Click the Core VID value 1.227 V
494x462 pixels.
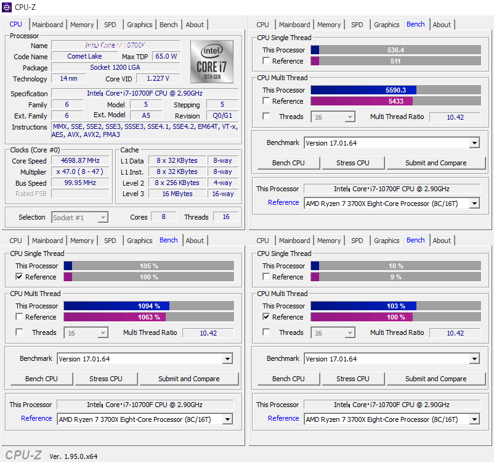pos(158,78)
